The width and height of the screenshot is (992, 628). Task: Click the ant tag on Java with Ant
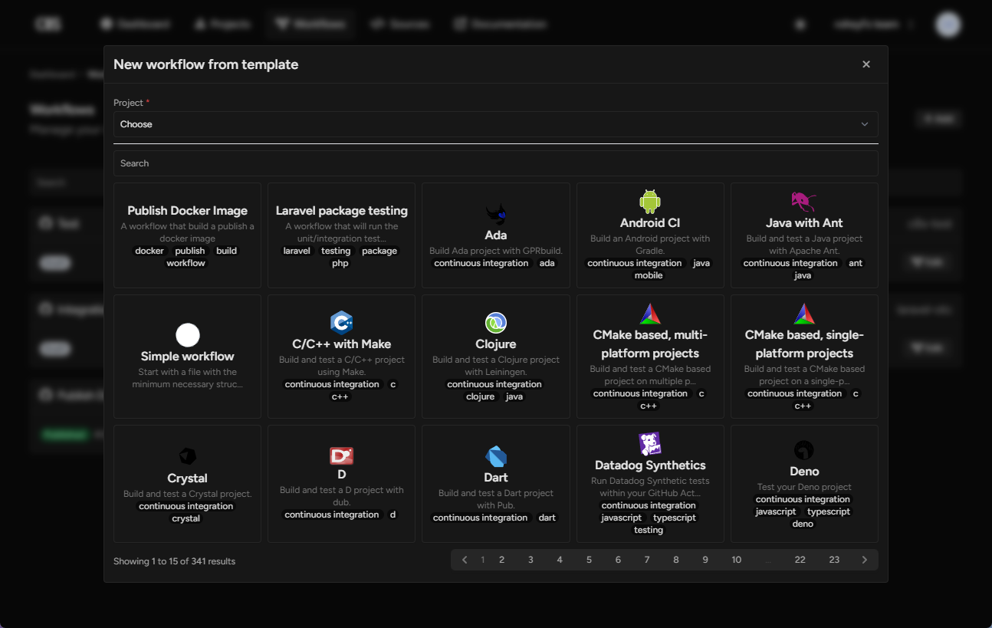[x=856, y=263]
